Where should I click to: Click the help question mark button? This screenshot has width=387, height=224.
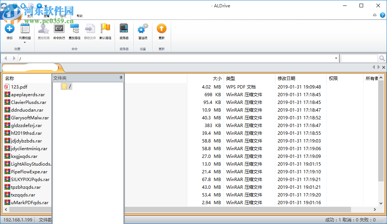point(383,15)
